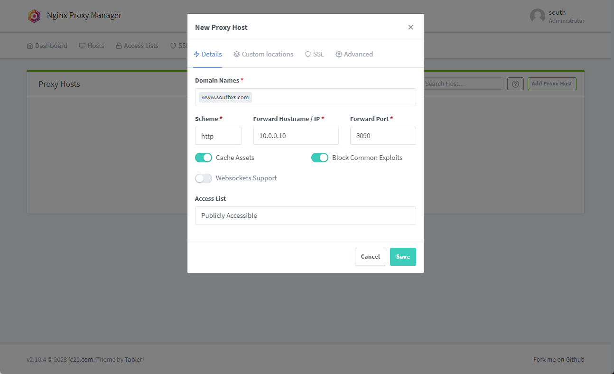Open the Hosts menu with monitor icon

pyautogui.click(x=92, y=46)
